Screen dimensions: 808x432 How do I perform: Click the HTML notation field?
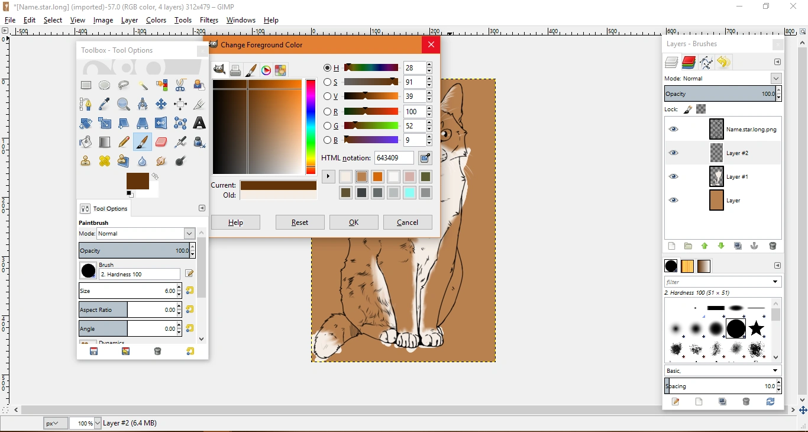click(x=394, y=158)
